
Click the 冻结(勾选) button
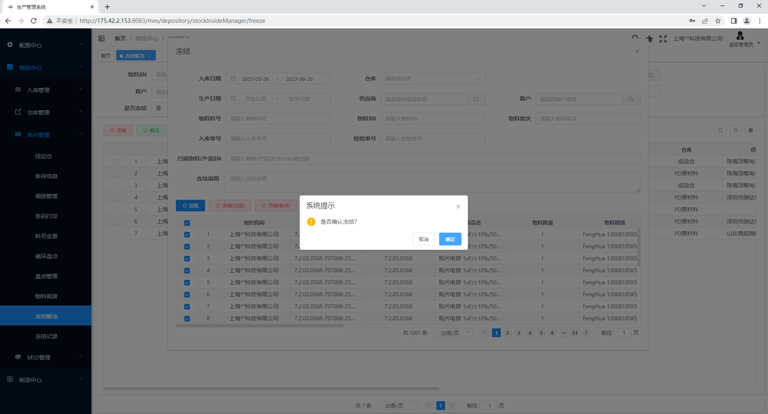[230, 205]
